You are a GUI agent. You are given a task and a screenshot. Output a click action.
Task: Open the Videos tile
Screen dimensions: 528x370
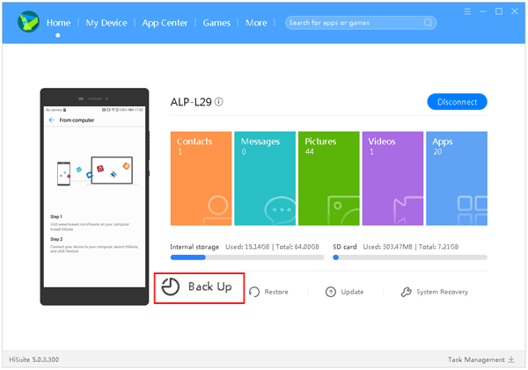[x=392, y=178]
